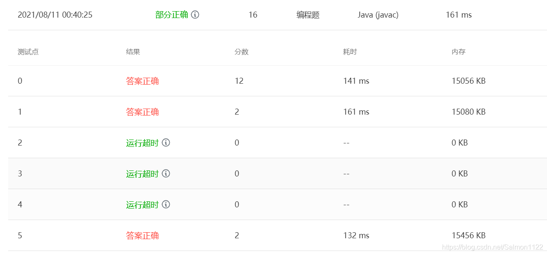This screenshot has width=547, height=255.
Task: Click score 2 in test point 5 row
Action: (x=237, y=235)
